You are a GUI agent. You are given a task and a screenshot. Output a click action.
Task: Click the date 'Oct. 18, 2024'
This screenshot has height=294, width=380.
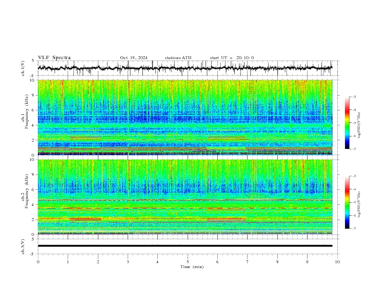(134, 58)
